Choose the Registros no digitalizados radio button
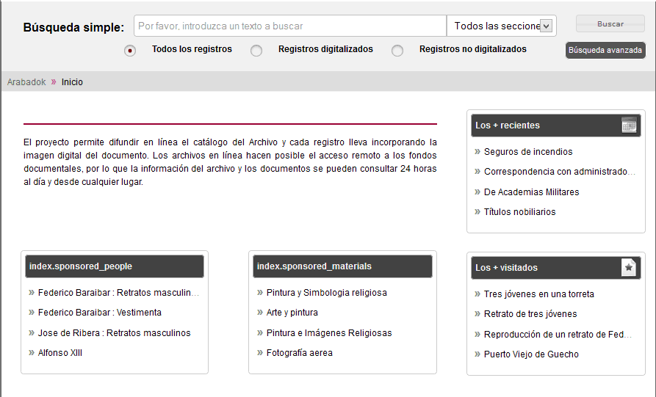656x397 pixels. [397, 51]
